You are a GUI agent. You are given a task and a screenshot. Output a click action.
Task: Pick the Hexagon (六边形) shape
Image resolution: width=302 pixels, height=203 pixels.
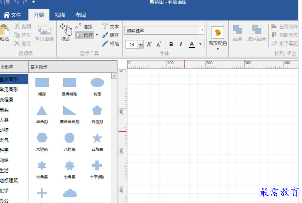pyautogui.click(x=42, y=138)
